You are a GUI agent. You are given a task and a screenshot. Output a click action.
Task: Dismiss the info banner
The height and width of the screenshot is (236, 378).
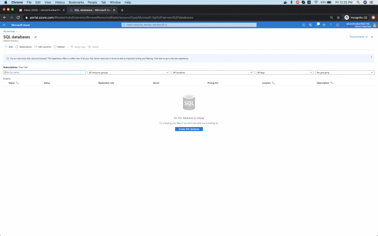click(x=371, y=57)
